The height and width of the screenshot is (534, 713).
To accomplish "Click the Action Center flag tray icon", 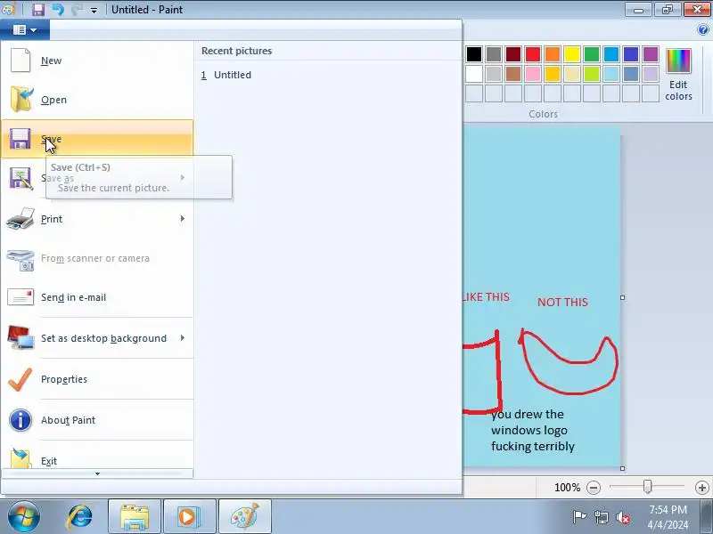I will 579,517.
